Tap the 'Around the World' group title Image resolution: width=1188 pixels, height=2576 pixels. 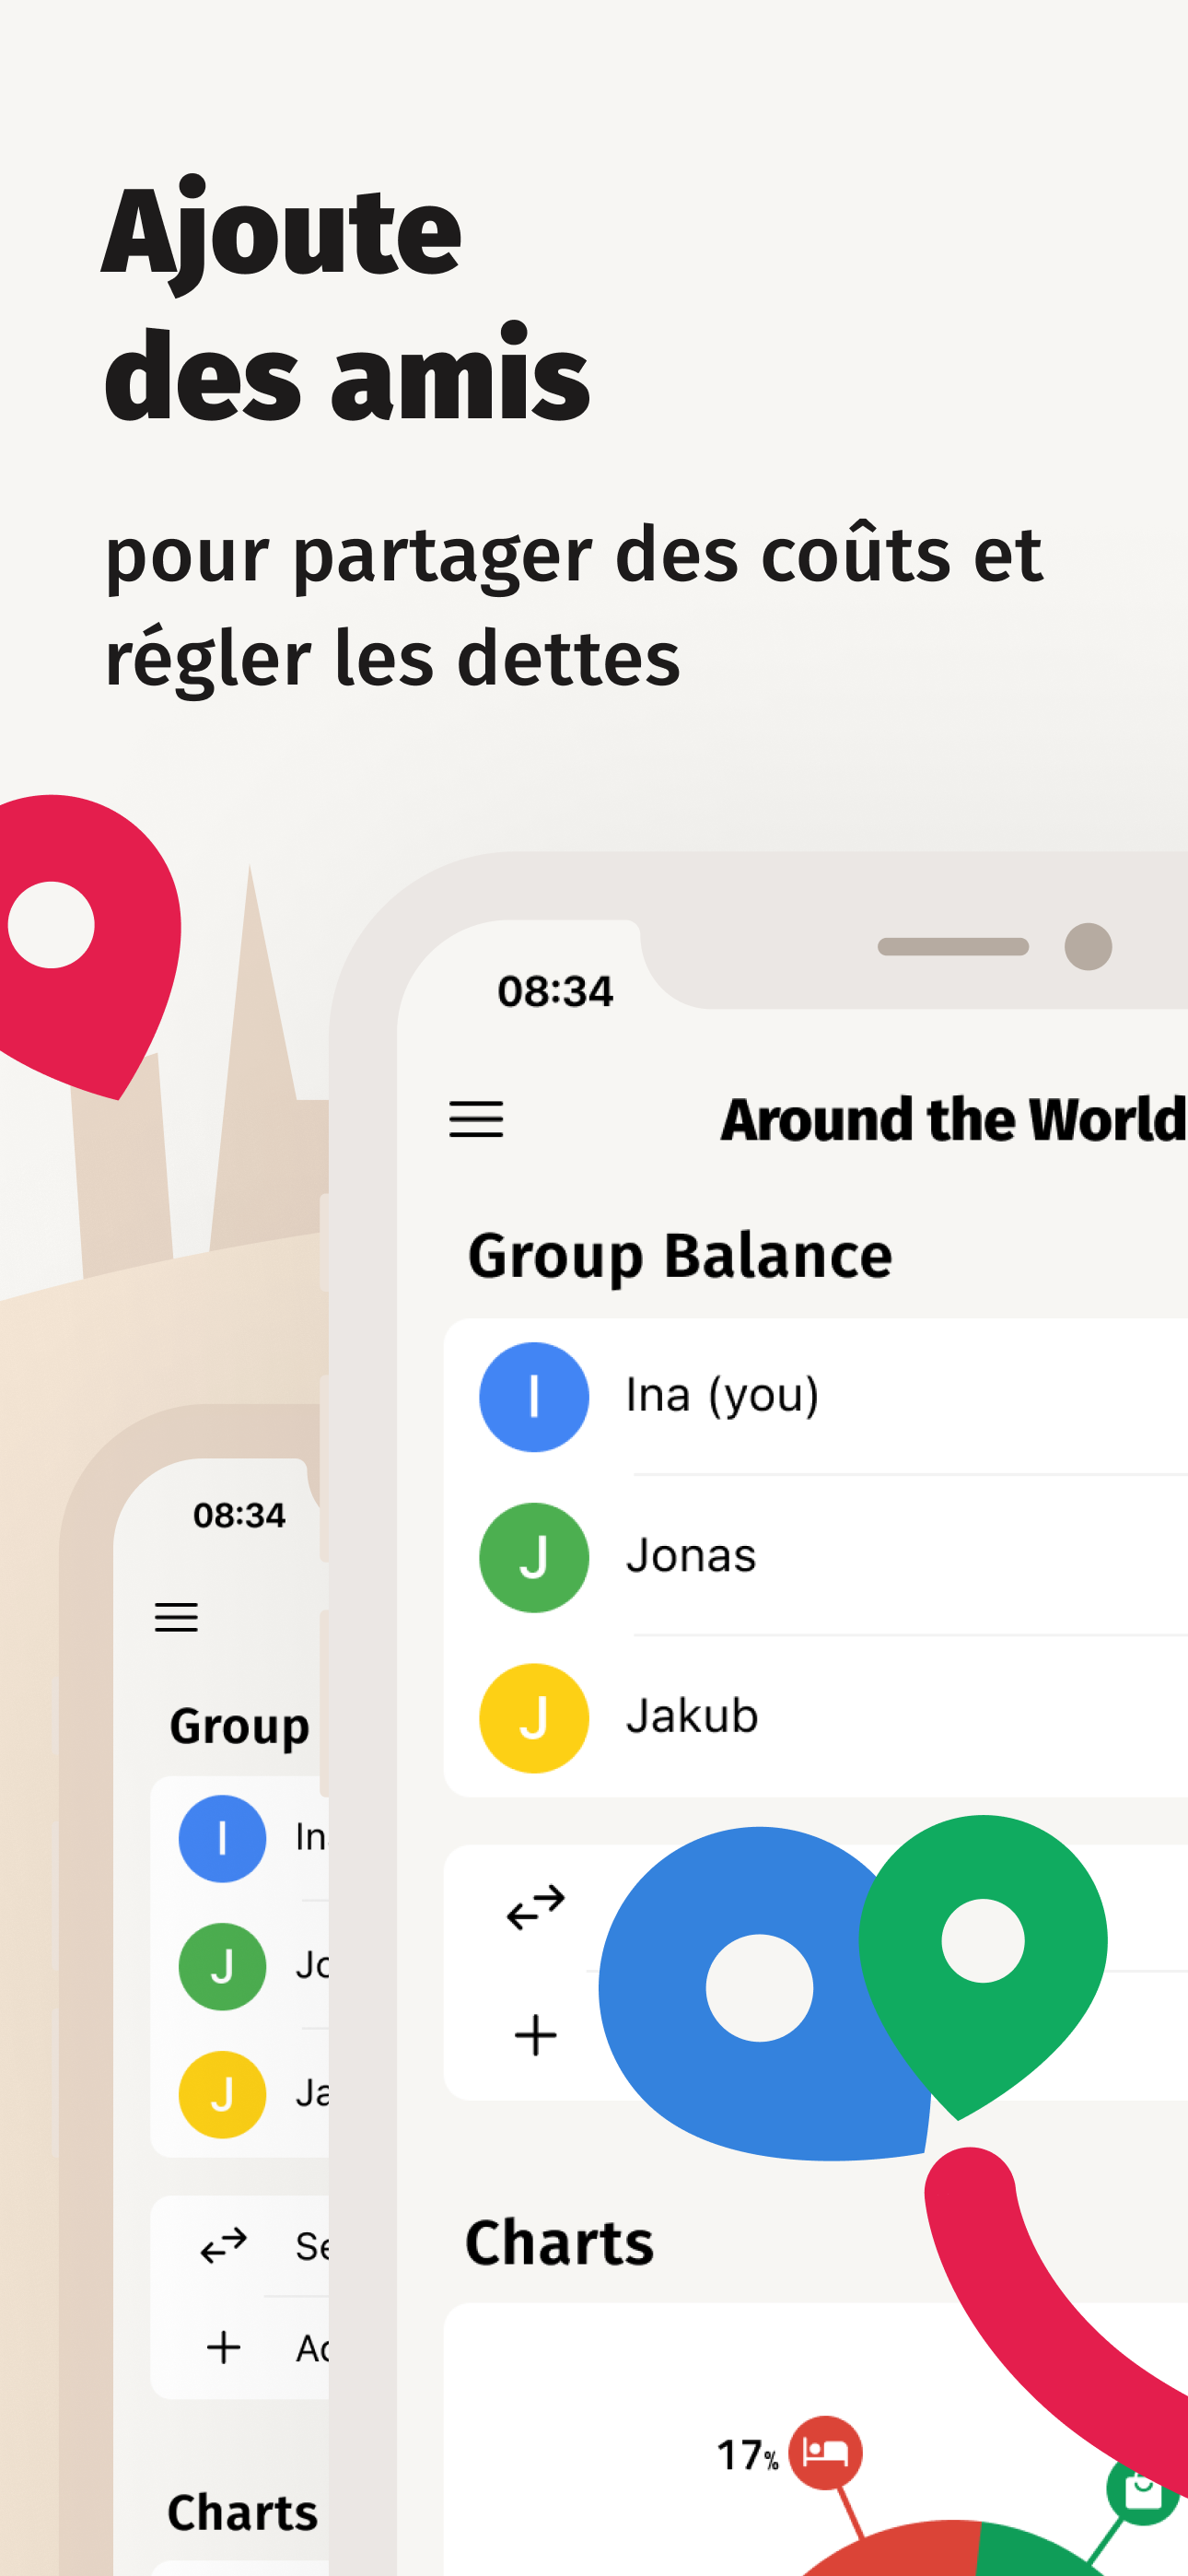[953, 1119]
